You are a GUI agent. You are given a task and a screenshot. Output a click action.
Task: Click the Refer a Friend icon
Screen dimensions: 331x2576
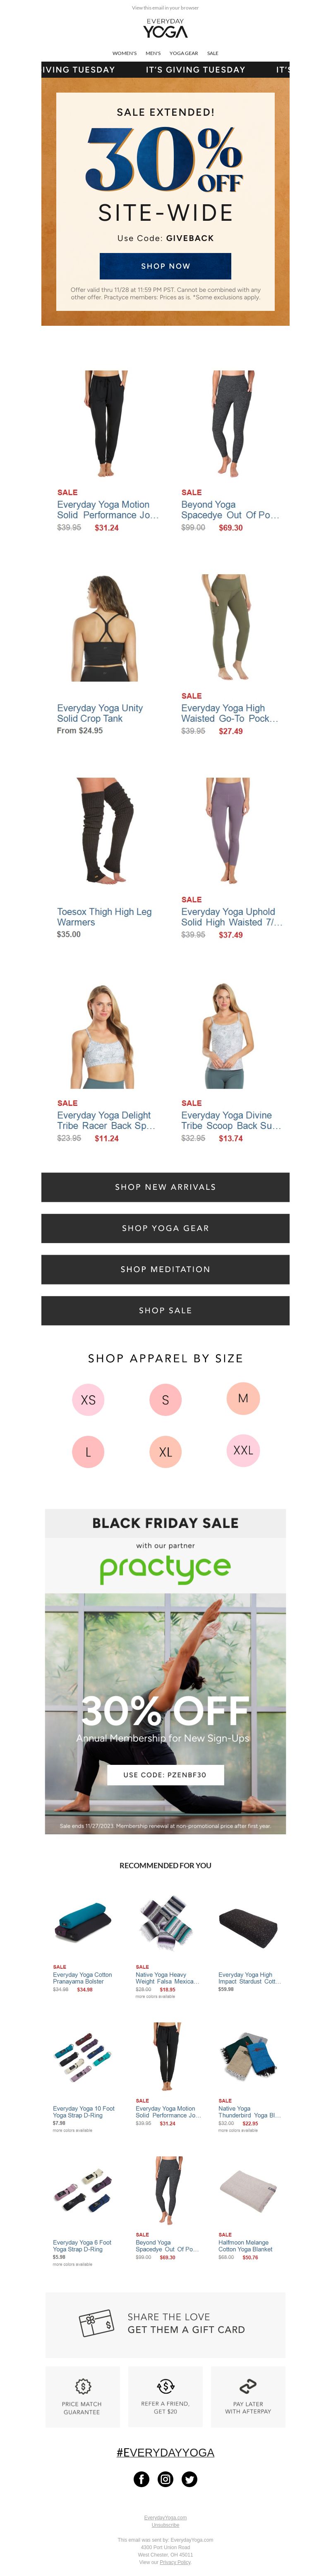165,2386
